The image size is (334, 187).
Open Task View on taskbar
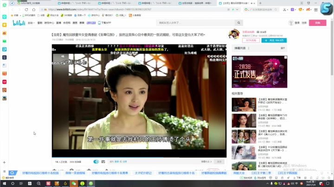[x=21, y=183]
